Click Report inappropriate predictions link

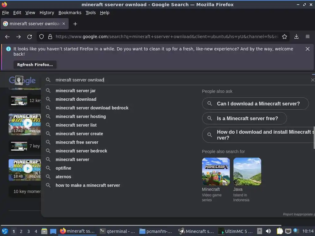299,214
